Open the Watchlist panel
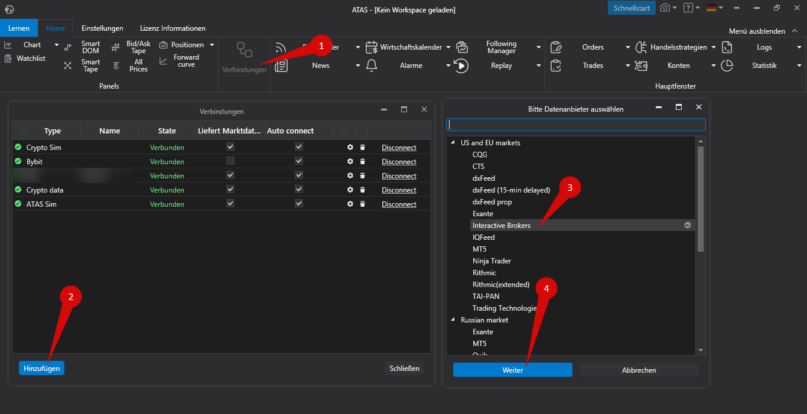Image resolution: width=807 pixels, height=414 pixels. click(25, 58)
